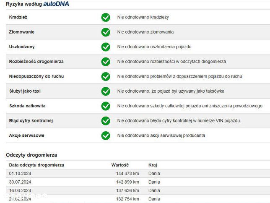Click text about akcji serwisowej producenta

point(161,135)
